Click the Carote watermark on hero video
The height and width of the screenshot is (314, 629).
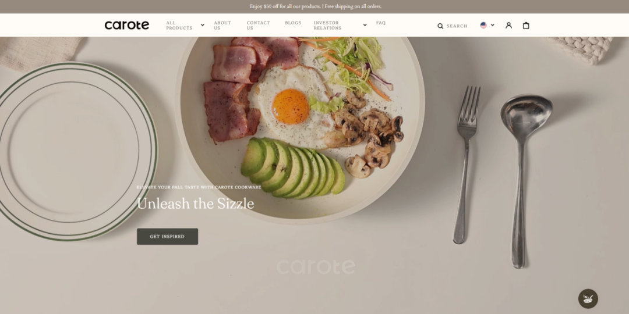click(316, 267)
